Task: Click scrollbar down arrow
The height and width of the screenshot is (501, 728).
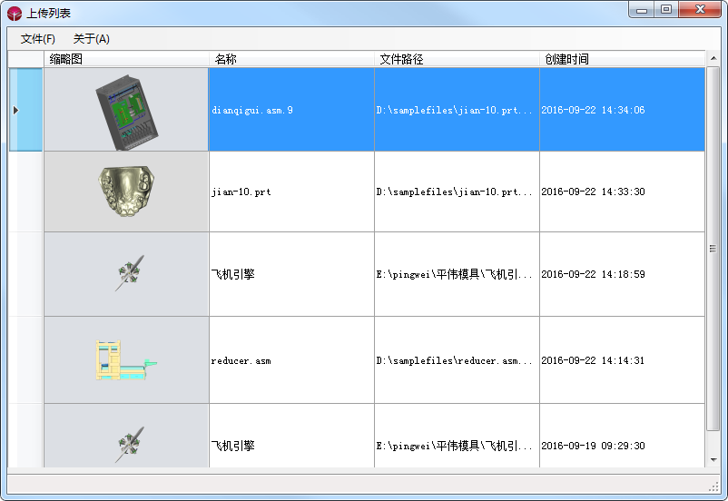Action: (713, 459)
